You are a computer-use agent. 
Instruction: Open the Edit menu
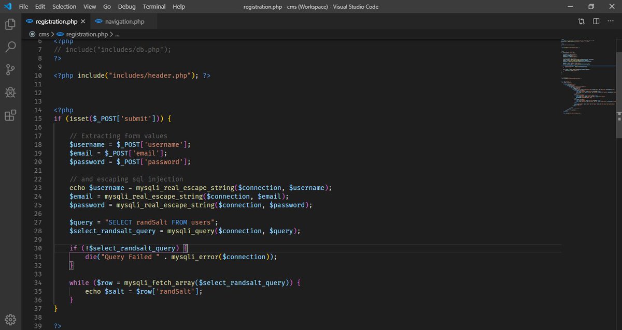tap(40, 7)
